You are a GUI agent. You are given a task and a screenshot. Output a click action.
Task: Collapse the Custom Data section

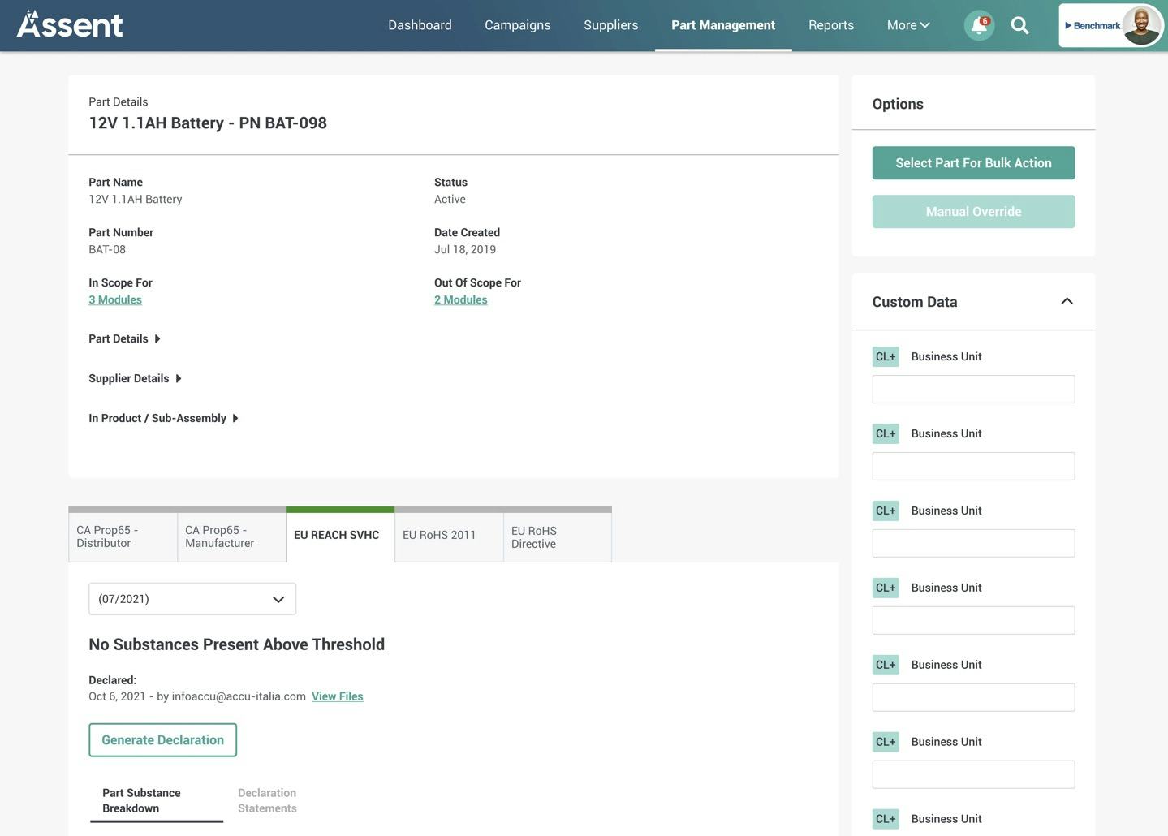[x=1067, y=300]
